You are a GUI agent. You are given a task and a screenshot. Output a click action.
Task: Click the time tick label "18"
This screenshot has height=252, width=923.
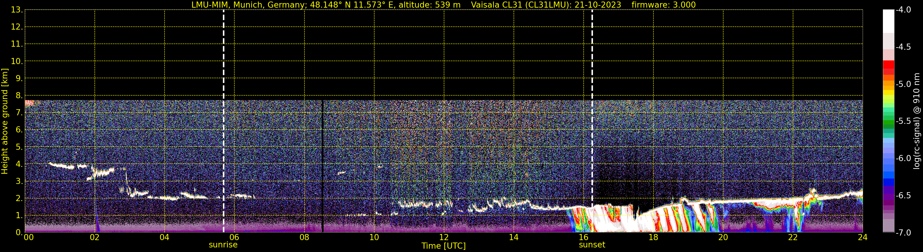[x=653, y=237]
